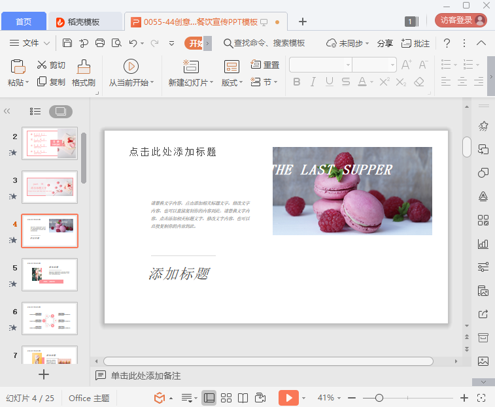
Task: Select slide 5 thumbnail
Action: (50, 274)
